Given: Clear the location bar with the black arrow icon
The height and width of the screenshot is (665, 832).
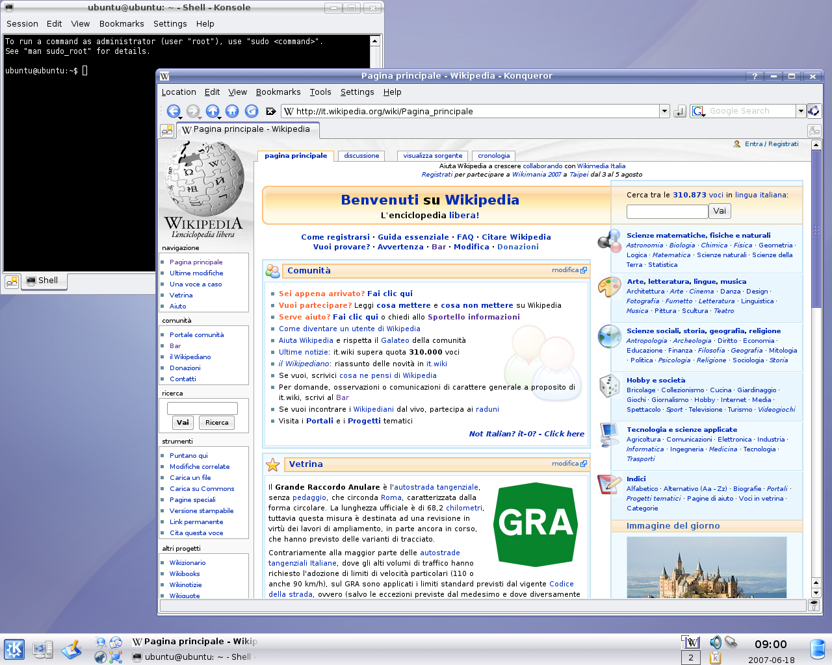Looking at the screenshot, I should pos(271,111).
